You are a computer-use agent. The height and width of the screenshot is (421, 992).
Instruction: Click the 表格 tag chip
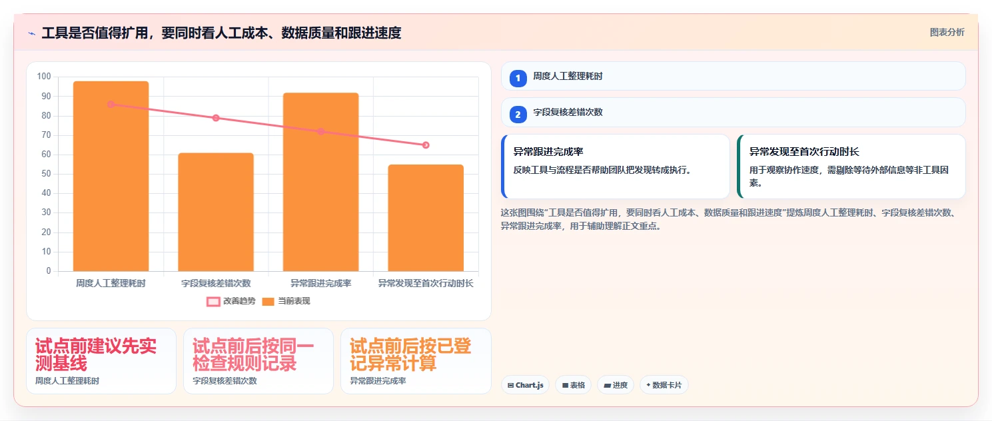pos(573,385)
